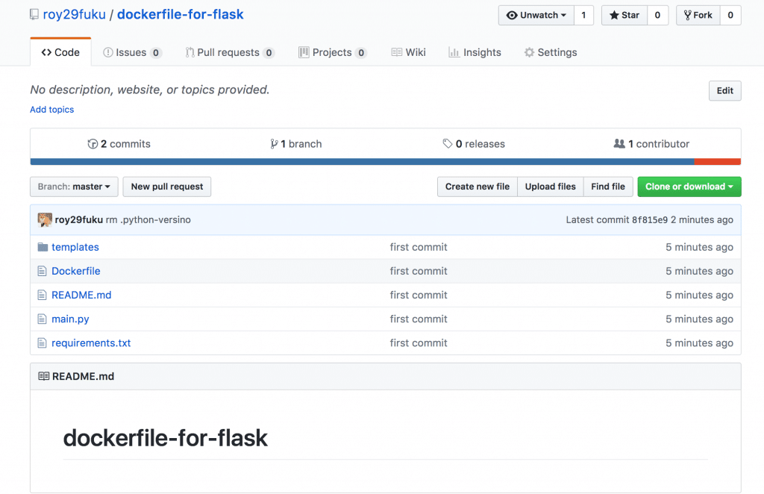The height and width of the screenshot is (494, 764).
Task: Click the main.py file icon
Action: coord(42,319)
